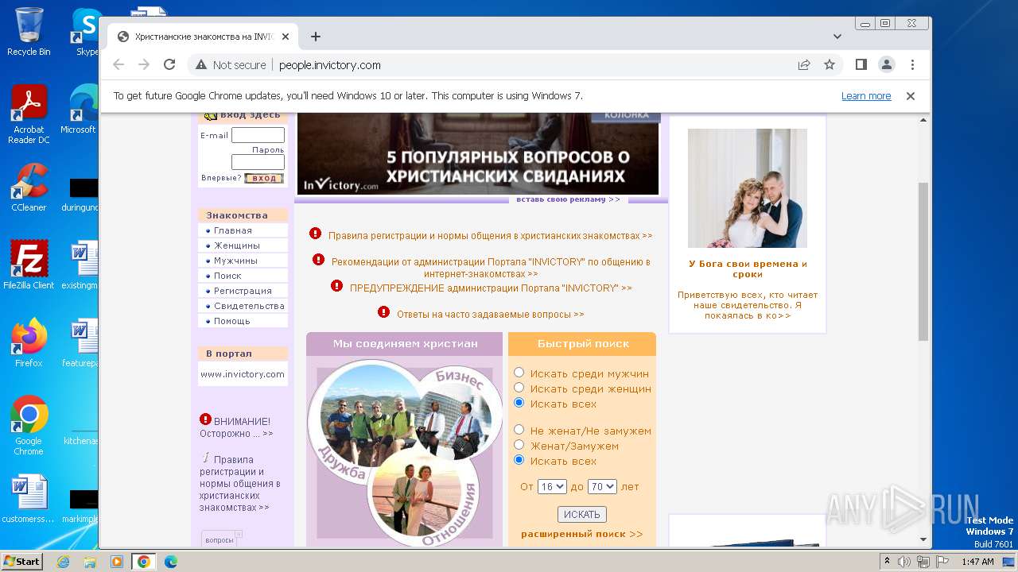Image resolution: width=1018 pixels, height=572 pixels.
Task: Open Chrome profile avatar menu
Action: coord(887,65)
